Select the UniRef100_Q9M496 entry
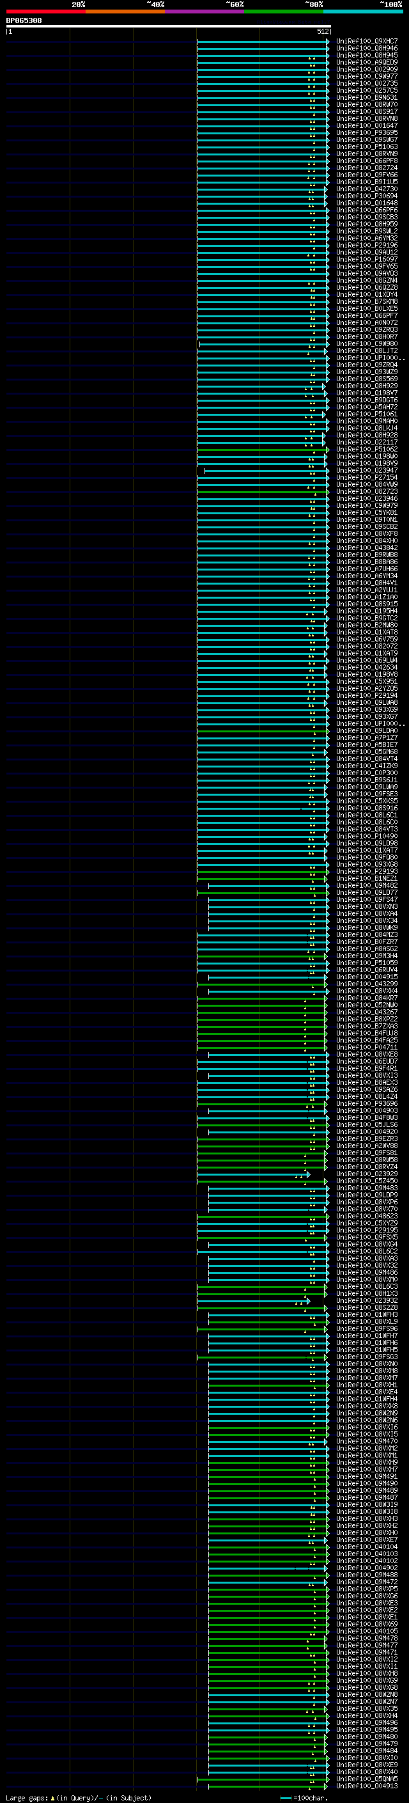This screenshot has width=409, height=1803. click(367, 1722)
